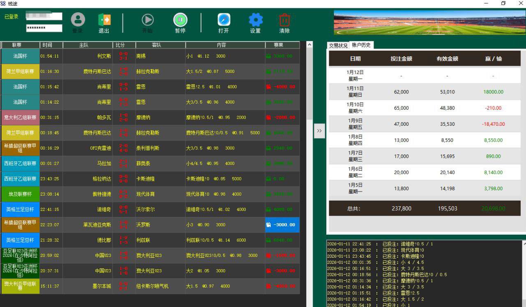Open the 设置 settings gear icon
The width and height of the screenshot is (526, 307).
[255, 19]
